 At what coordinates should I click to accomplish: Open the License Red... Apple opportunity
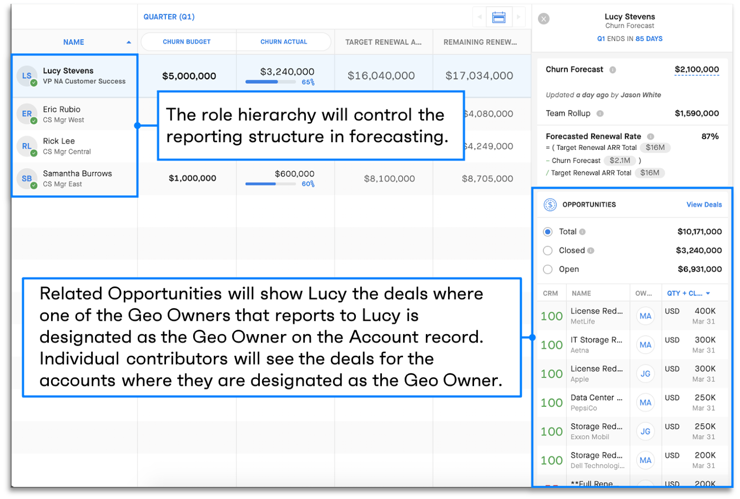[x=597, y=374]
